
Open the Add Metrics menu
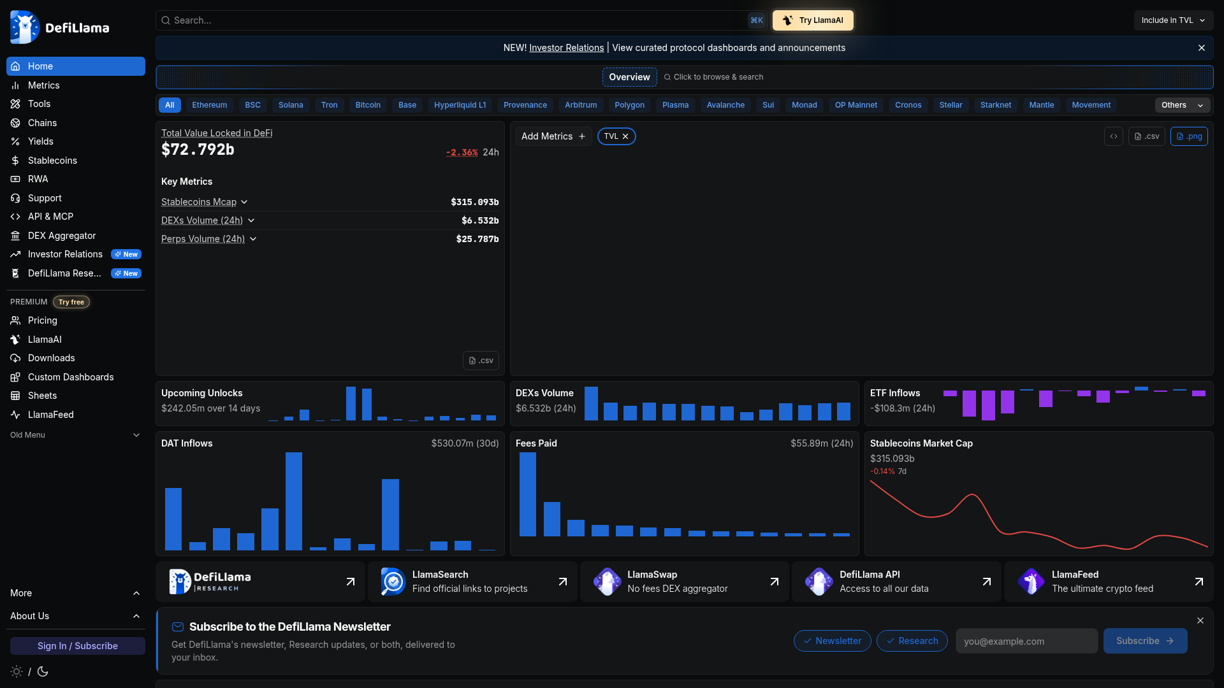(553, 136)
